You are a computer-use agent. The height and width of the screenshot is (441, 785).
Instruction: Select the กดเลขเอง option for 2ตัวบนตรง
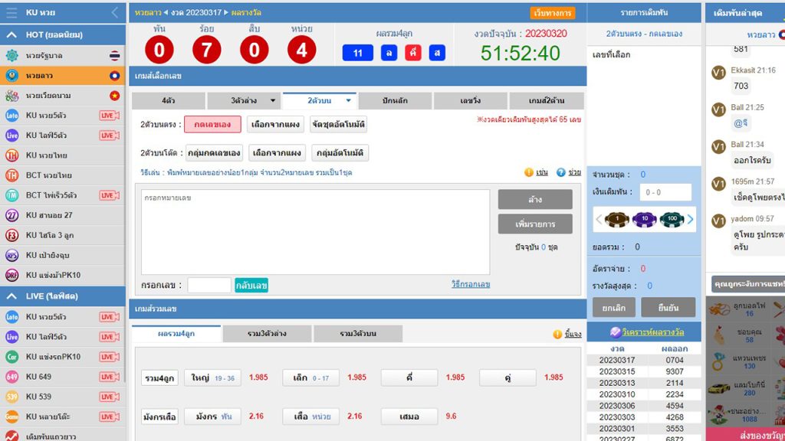(x=212, y=124)
